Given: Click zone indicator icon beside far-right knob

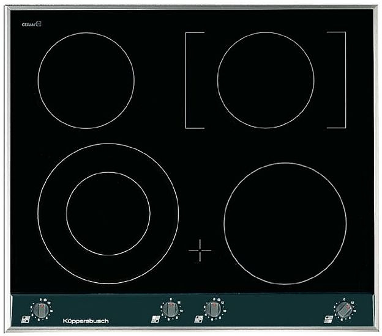Looking at the screenshot, I should tap(329, 320).
